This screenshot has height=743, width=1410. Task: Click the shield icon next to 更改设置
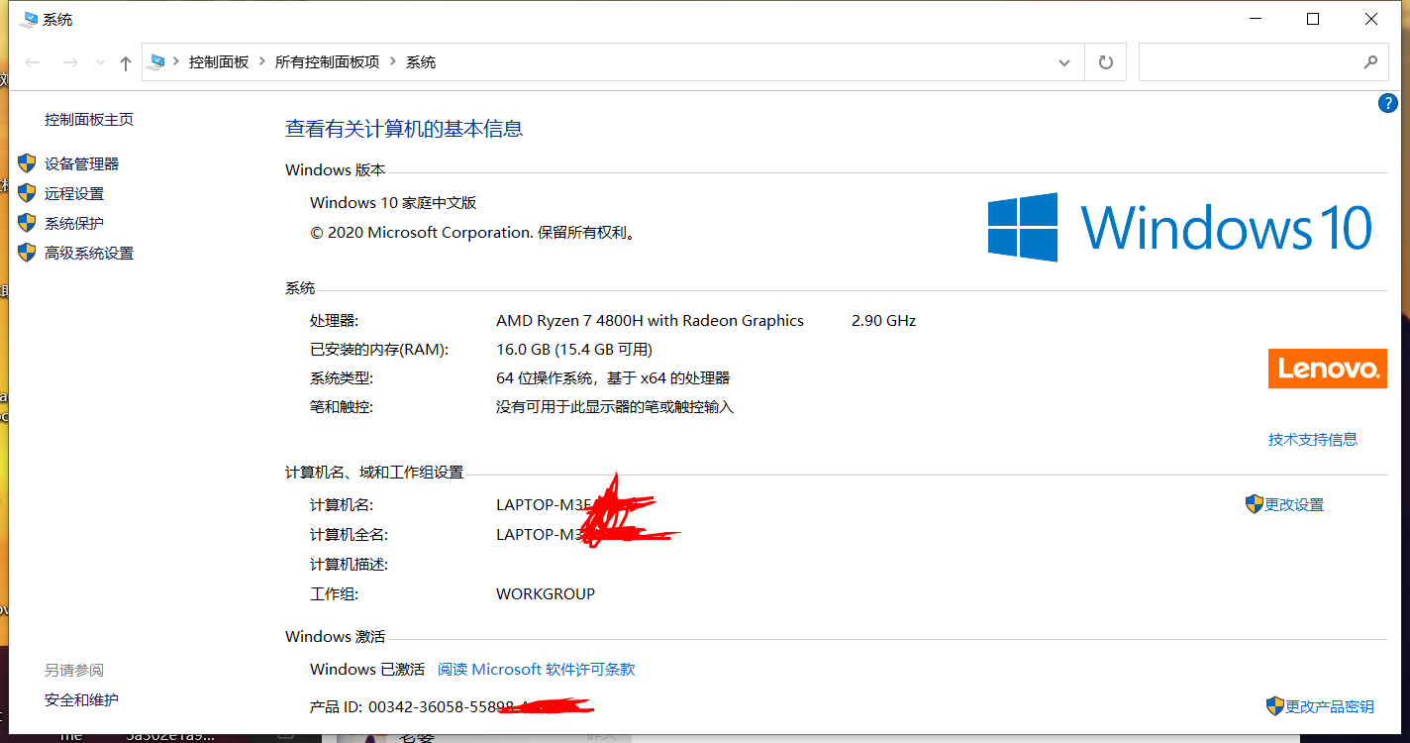(x=1255, y=503)
